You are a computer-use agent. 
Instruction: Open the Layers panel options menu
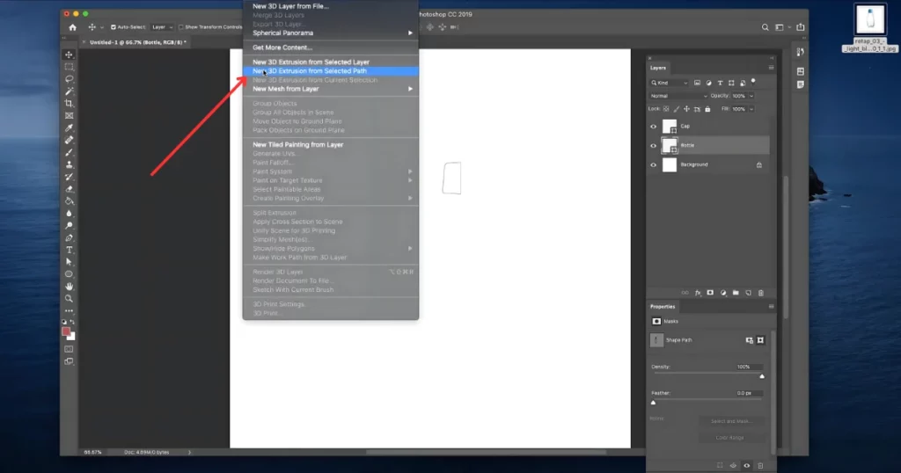[771, 68]
